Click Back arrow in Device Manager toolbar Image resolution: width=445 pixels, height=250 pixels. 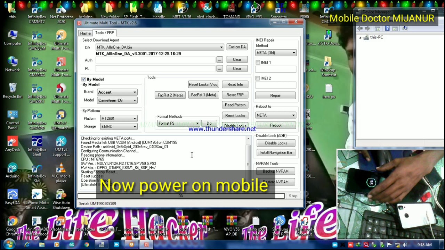point(360,28)
